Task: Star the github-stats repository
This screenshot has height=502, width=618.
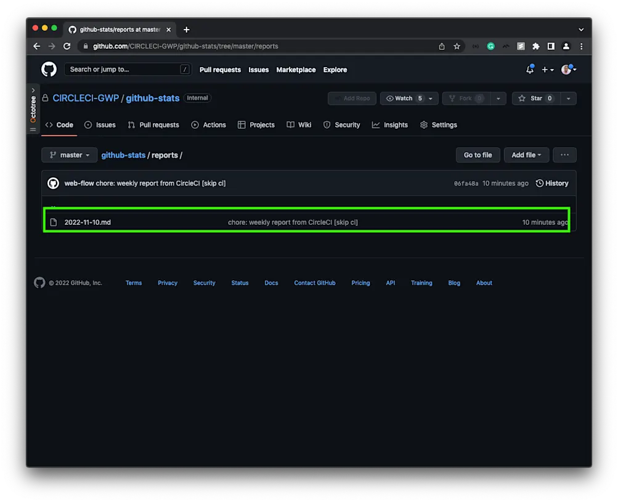Action: point(536,98)
